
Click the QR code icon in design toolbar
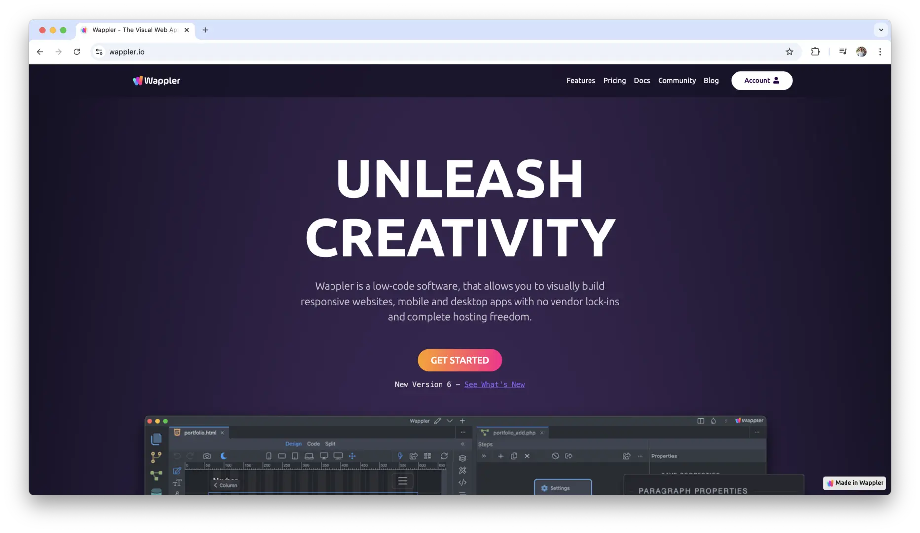(x=428, y=456)
